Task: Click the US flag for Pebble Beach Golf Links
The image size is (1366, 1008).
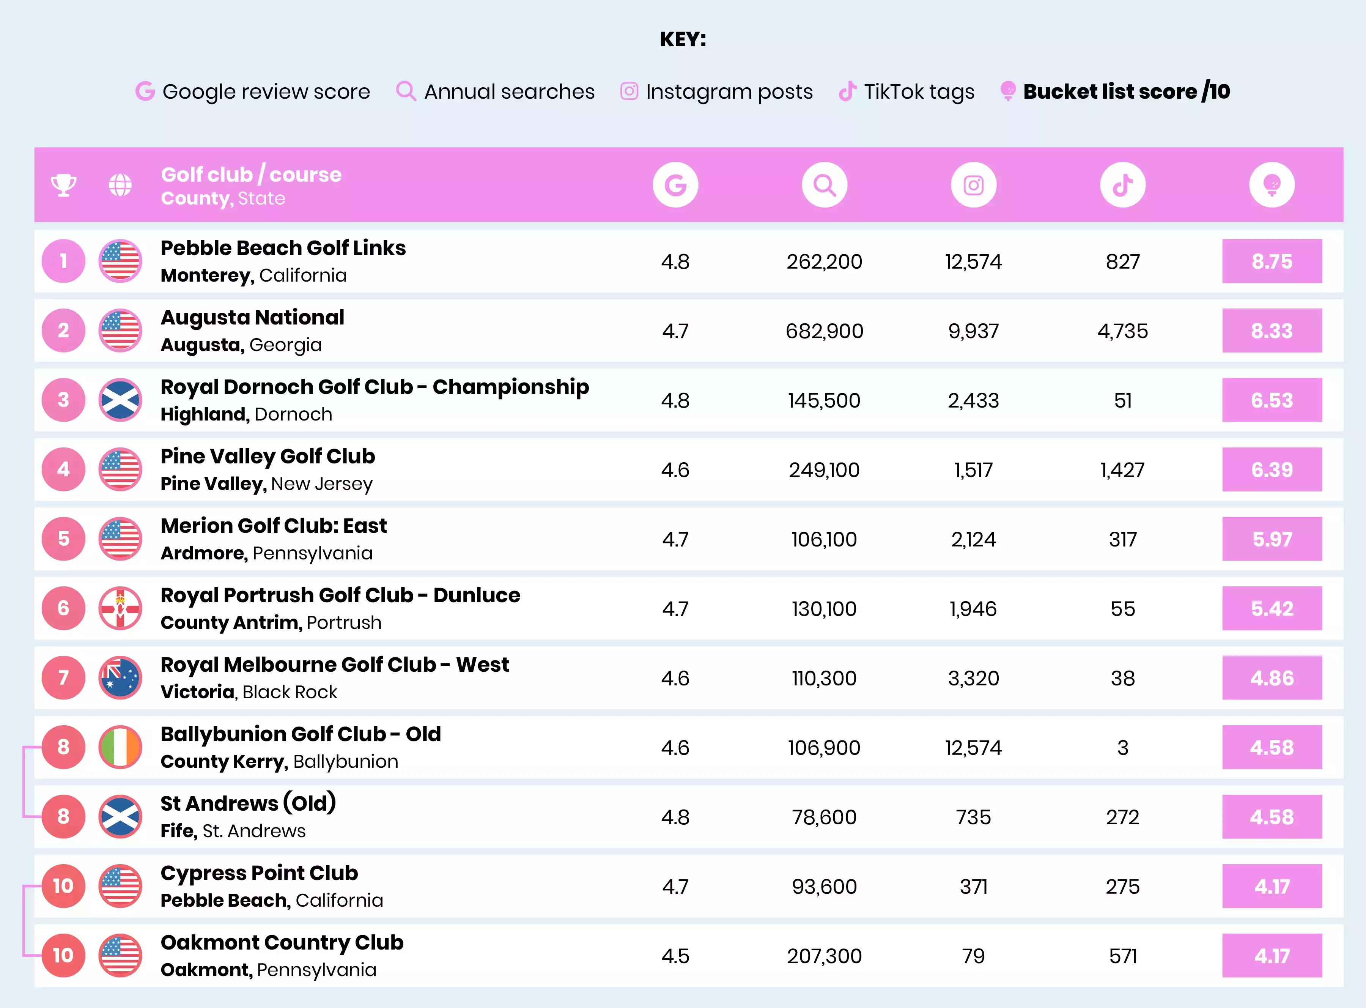Action: point(120,261)
